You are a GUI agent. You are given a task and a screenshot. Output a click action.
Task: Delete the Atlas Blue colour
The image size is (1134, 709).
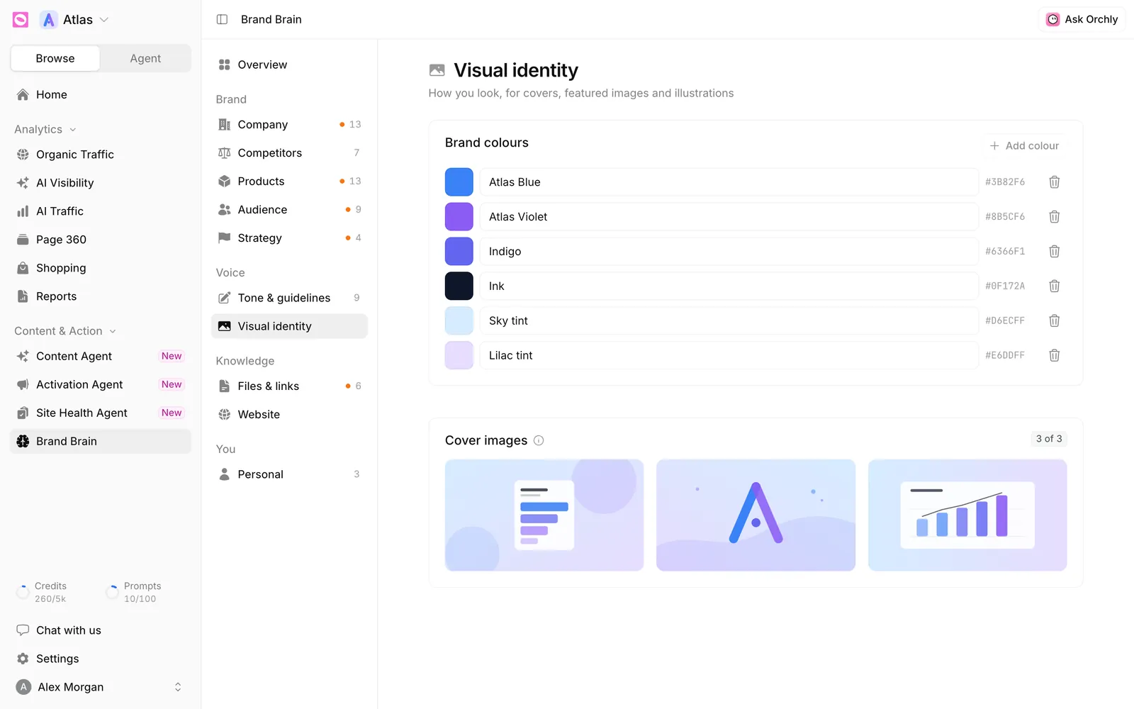pyautogui.click(x=1055, y=182)
